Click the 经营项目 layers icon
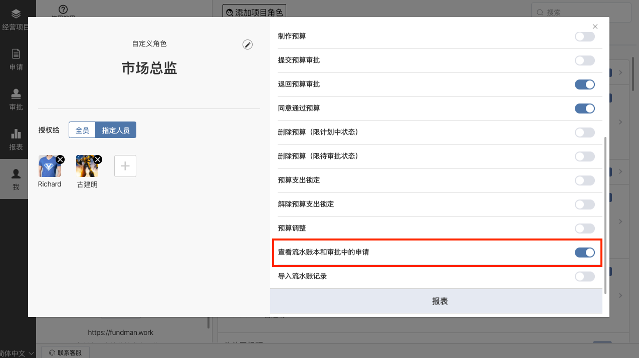 point(16,14)
